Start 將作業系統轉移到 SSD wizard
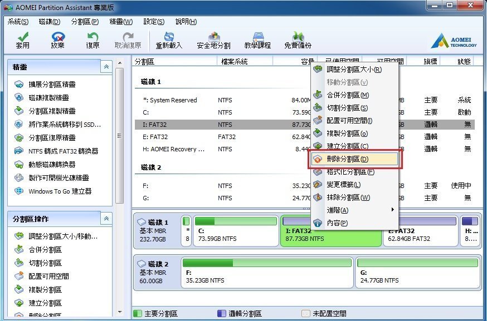 point(58,125)
